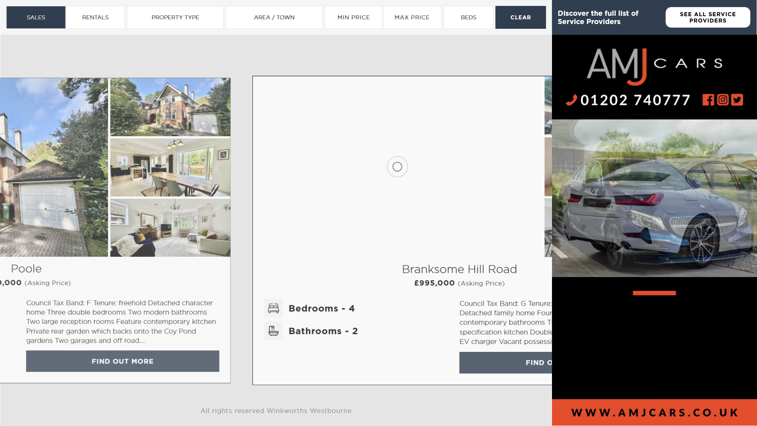
Task: Click the AMJ Cars logo
Action: point(654,66)
